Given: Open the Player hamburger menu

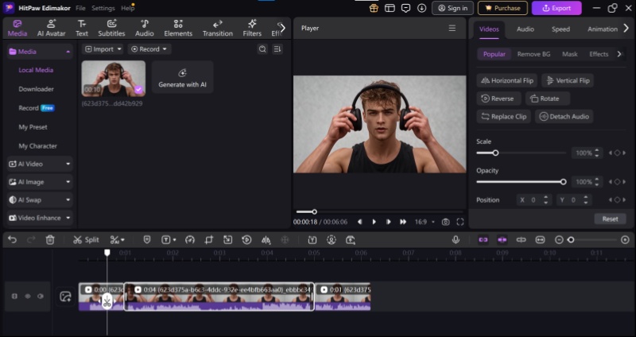Looking at the screenshot, I should (x=452, y=28).
